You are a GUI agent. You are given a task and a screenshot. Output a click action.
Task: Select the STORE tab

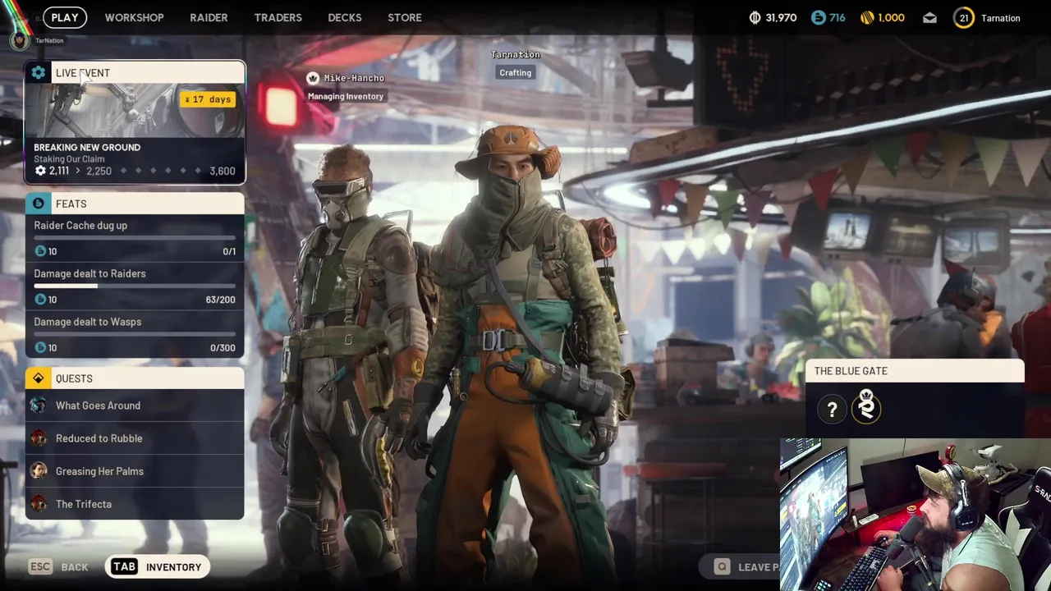[x=405, y=17]
